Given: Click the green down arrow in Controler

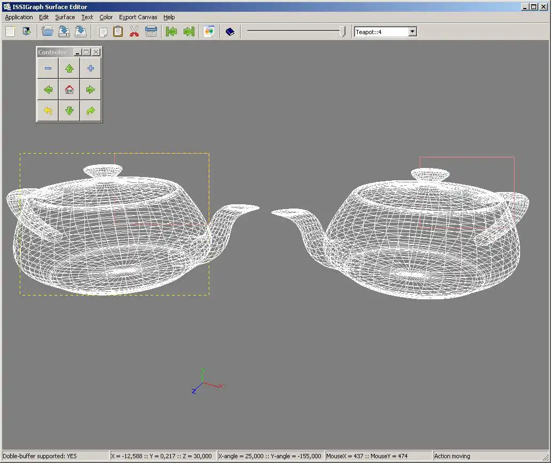Looking at the screenshot, I should click(69, 111).
